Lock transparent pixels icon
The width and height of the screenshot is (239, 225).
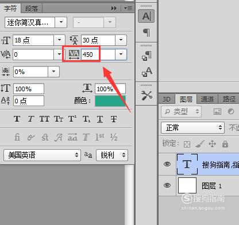(x=187, y=144)
